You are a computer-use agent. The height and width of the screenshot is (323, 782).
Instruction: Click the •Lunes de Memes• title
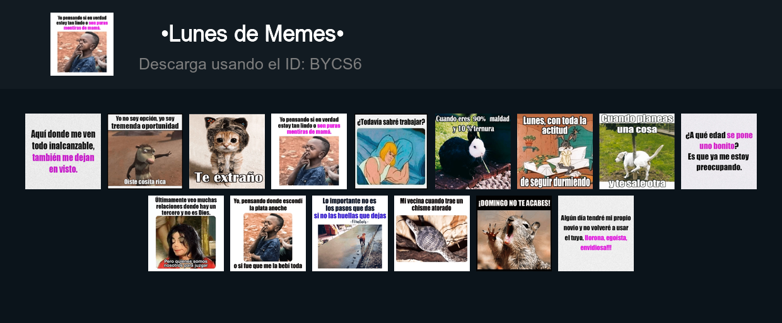pos(252,34)
